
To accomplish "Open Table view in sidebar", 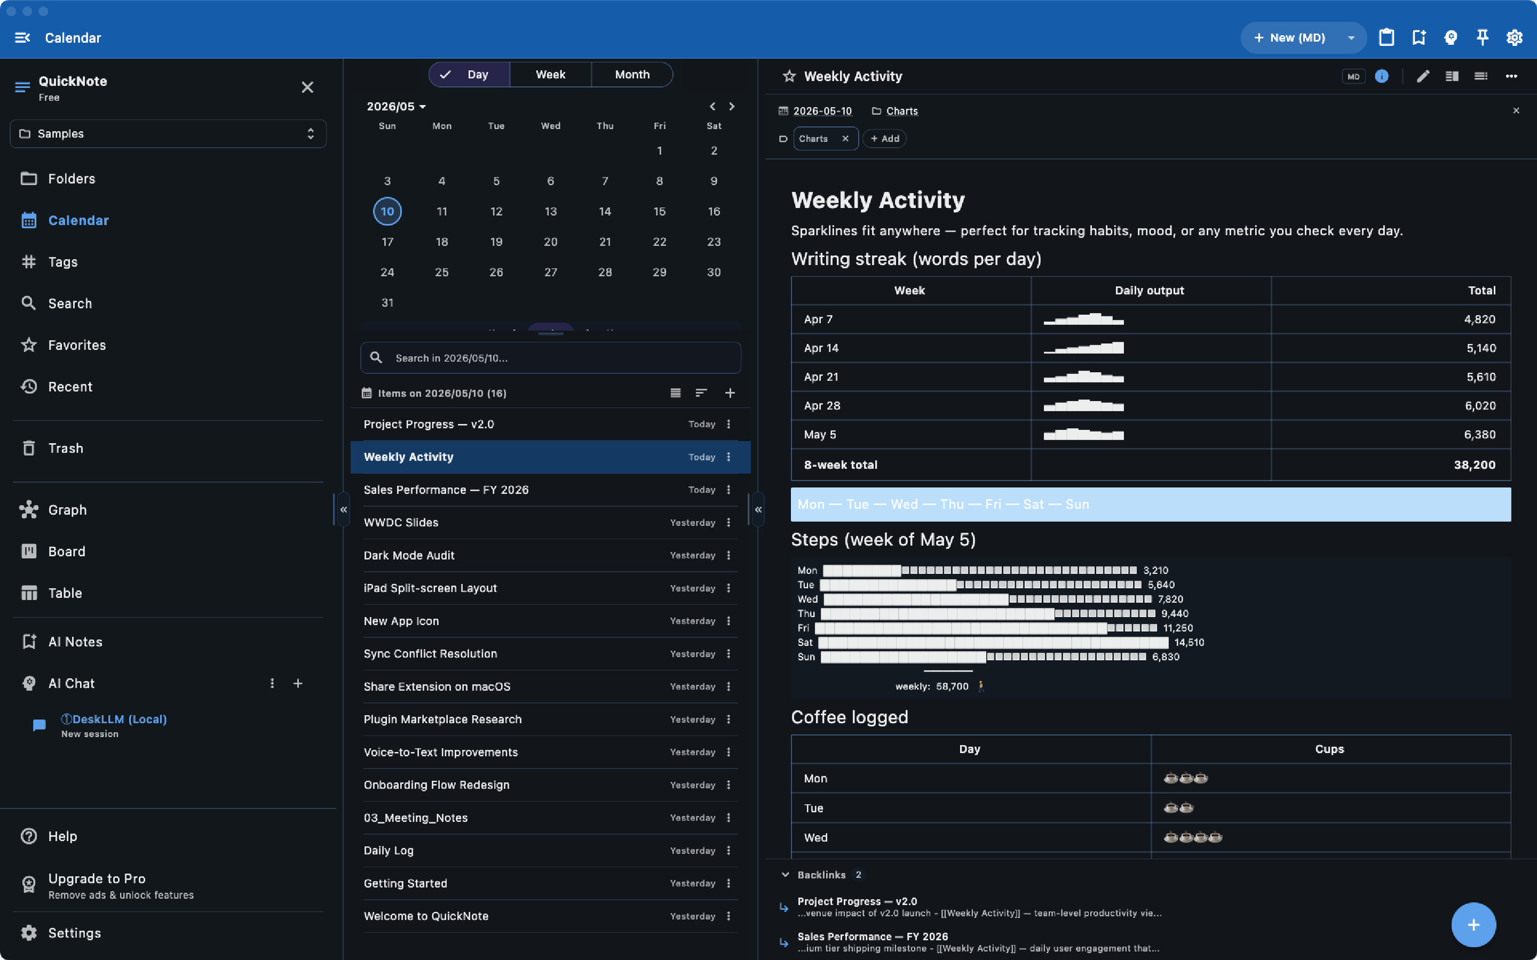I will pos(168,593).
